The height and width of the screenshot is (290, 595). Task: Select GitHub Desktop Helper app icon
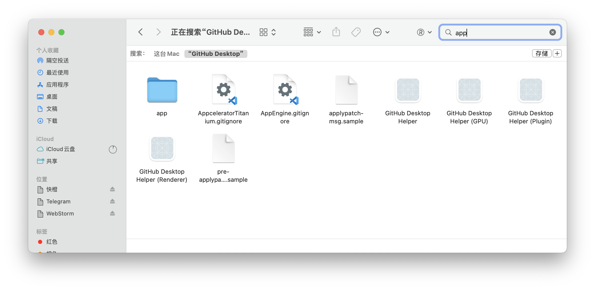408,90
